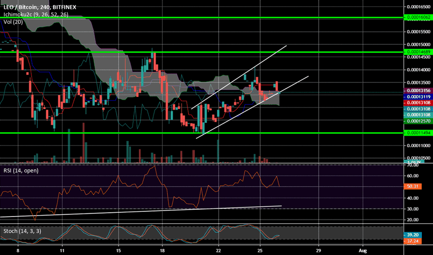Image resolution: width=433 pixels, height=255 pixels.
Task: Select the white trend line in RSI pane
Action: (141, 211)
